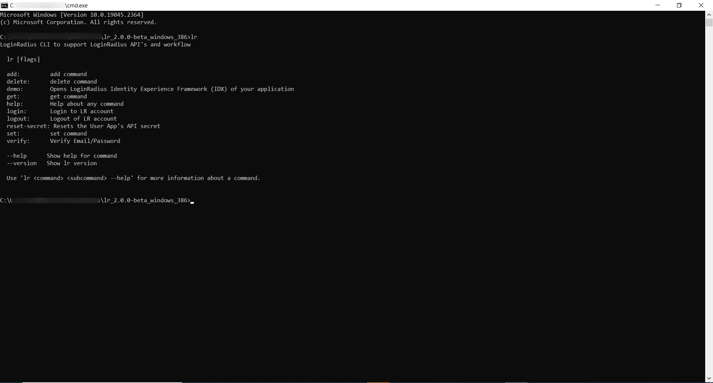Click the 'lr [flags]' usage line
Viewport: 713px width, 383px height.
tap(23, 59)
